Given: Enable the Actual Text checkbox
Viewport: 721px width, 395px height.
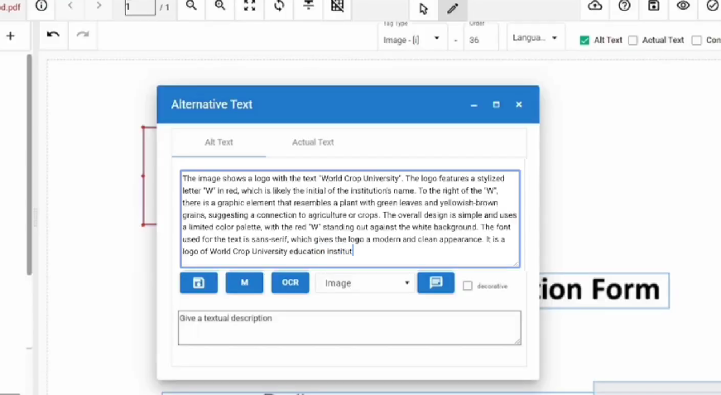Looking at the screenshot, I should [633, 40].
